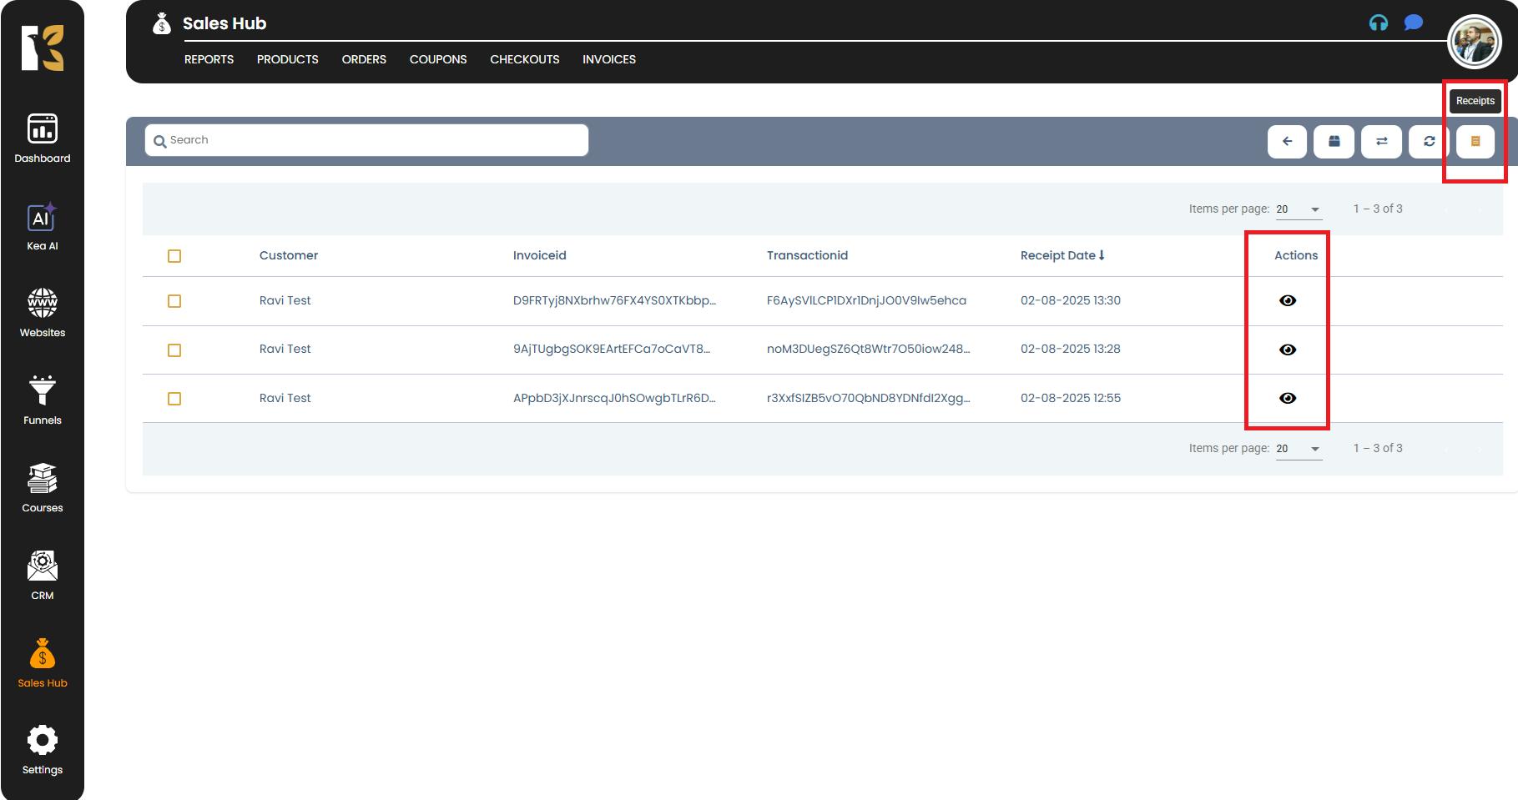Open Kea AI from the sidebar
1518x800 pixels.
tap(42, 227)
